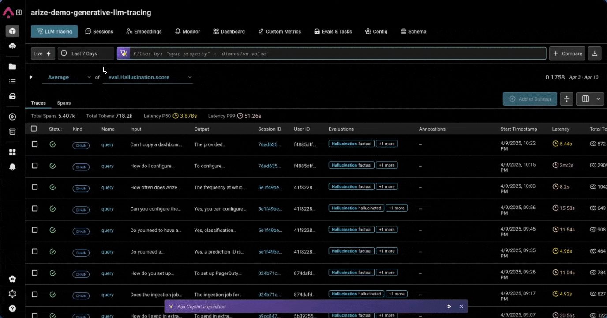This screenshot has height=318, width=607.
Task: Click the latency clock icon showing 5.44s
Action: 555,144
